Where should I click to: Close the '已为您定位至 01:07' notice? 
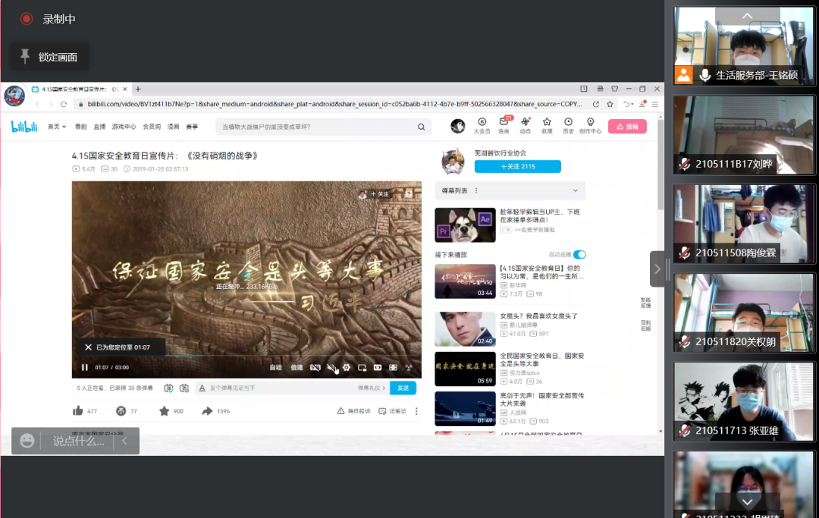pyautogui.click(x=88, y=347)
